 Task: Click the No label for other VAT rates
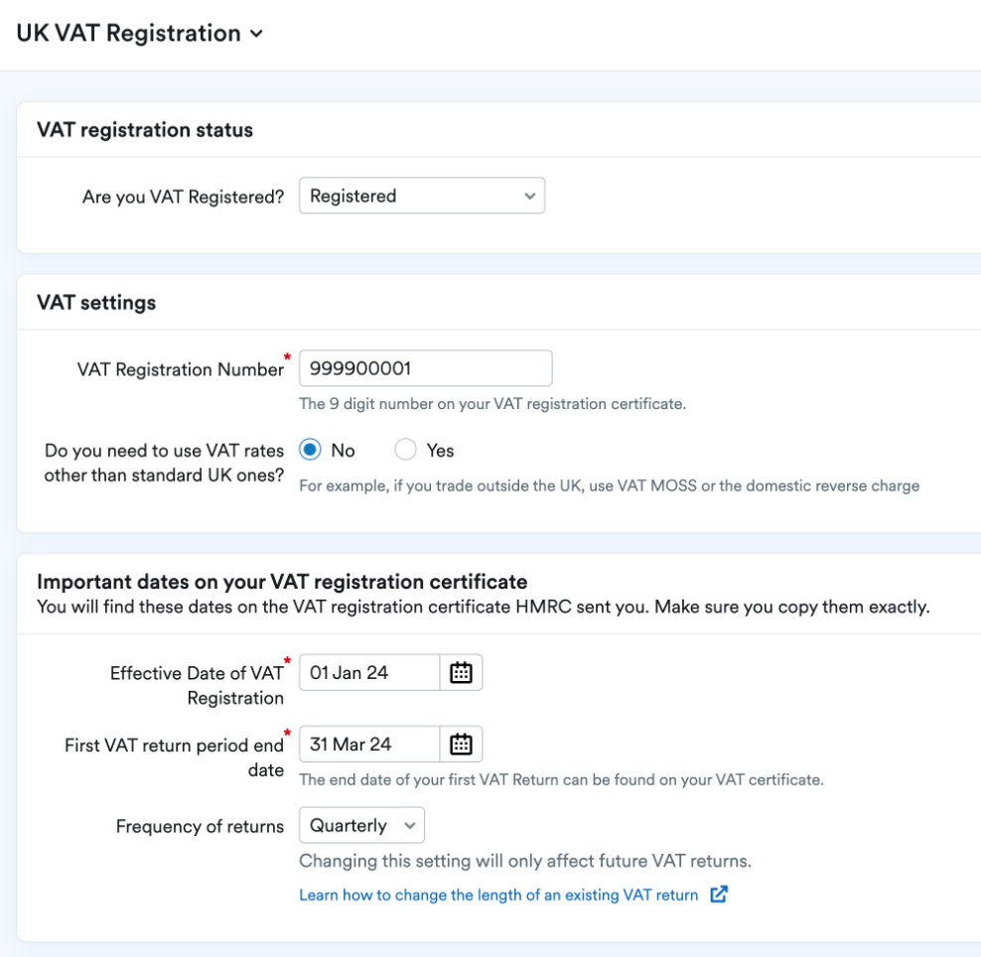tap(343, 451)
